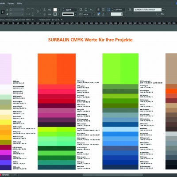Open the shear angle dropdown
177x177 pixels.
23,14
